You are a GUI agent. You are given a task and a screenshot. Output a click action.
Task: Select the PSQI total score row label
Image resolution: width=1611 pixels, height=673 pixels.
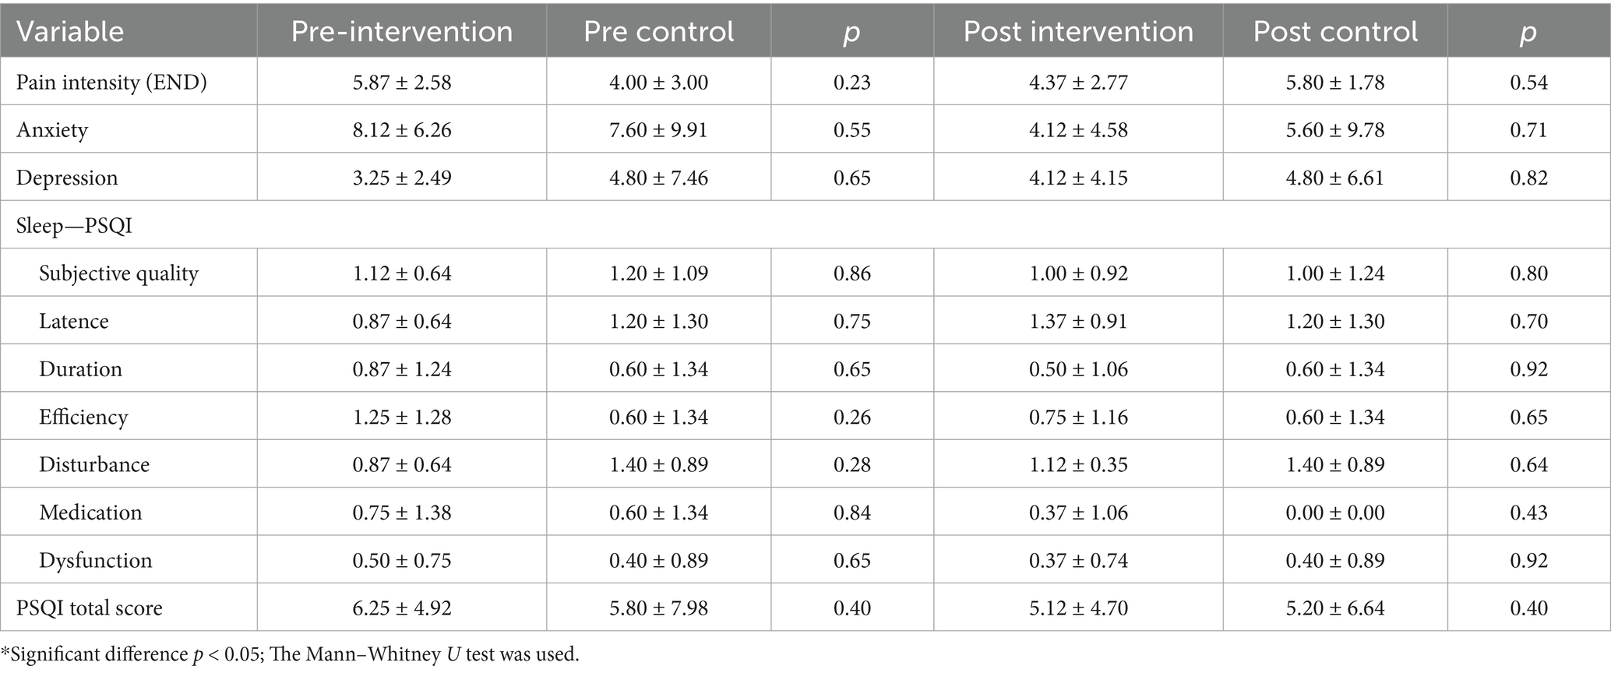click(x=90, y=608)
